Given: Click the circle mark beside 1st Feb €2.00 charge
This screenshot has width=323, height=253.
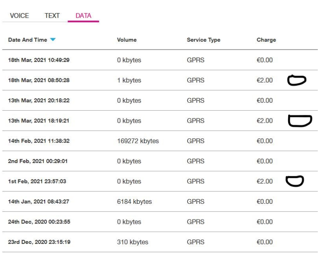Looking at the screenshot, I should [295, 181].
